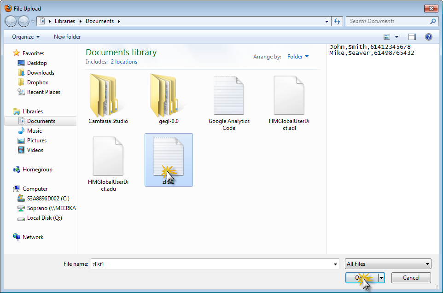This screenshot has width=443, height=293.
Task: Click the search magnifier icon
Action: pyautogui.click(x=433, y=21)
